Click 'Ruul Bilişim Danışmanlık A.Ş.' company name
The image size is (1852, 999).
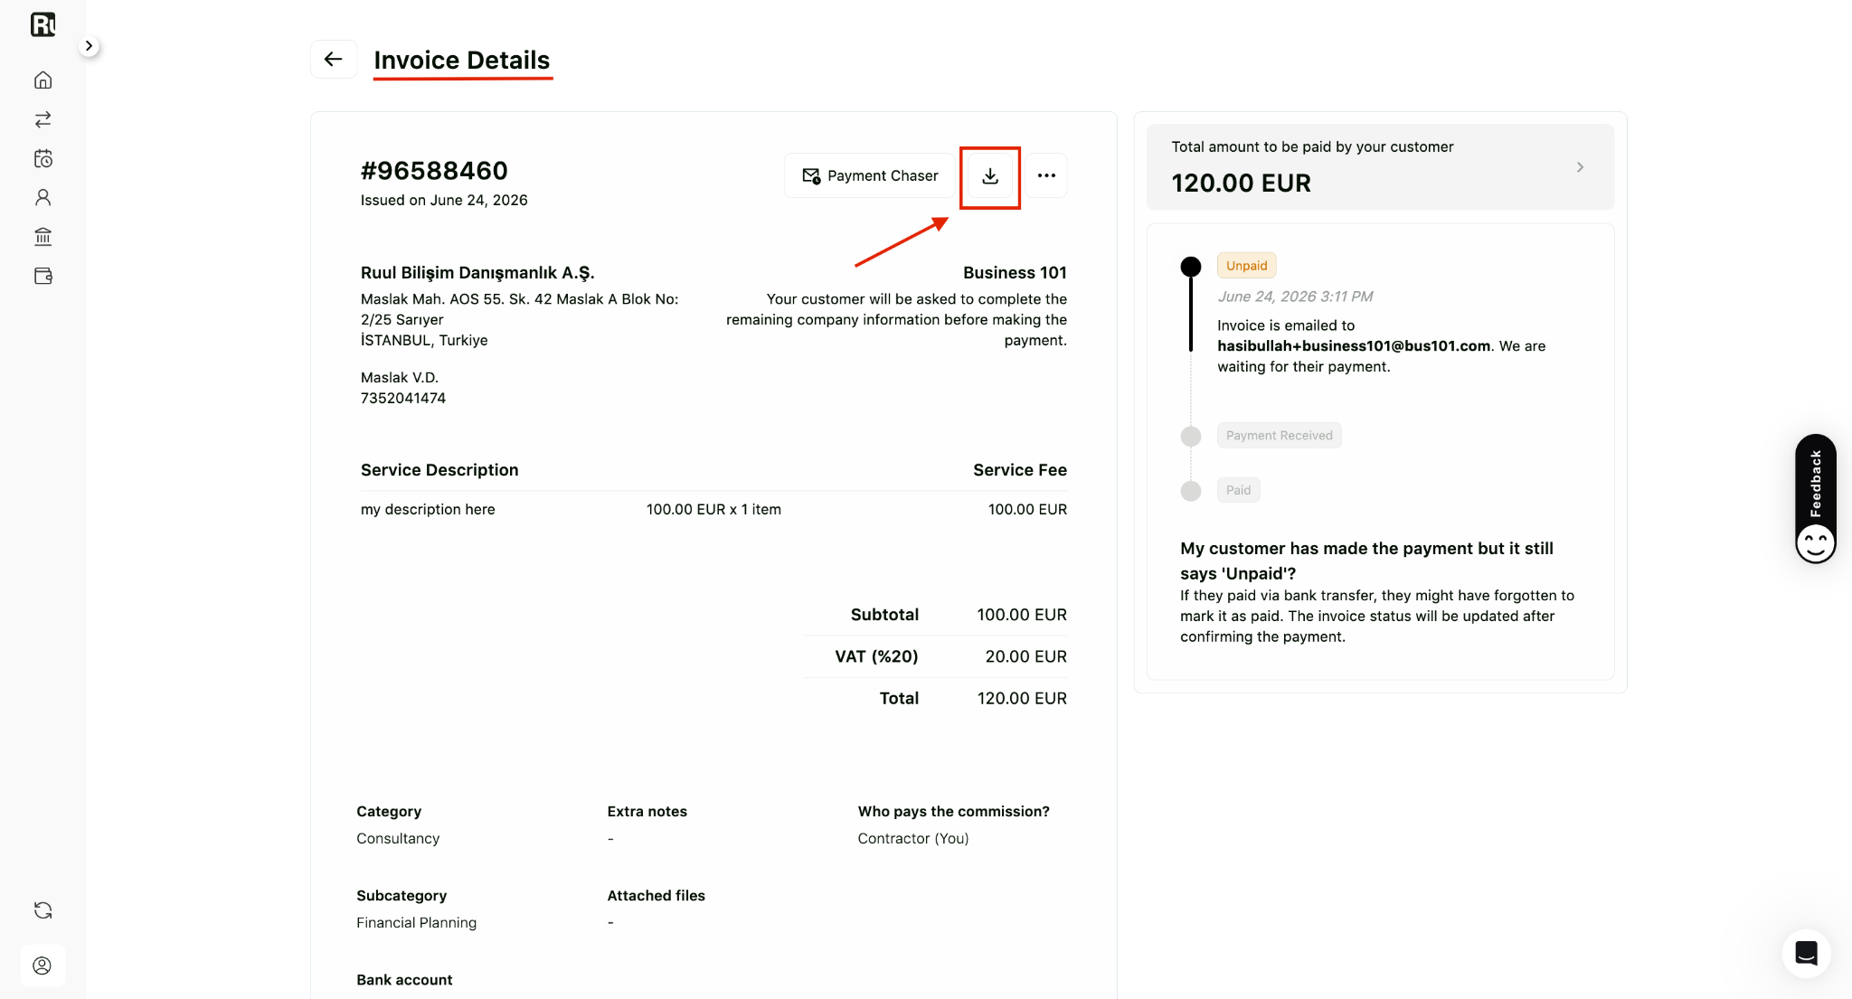tap(477, 272)
